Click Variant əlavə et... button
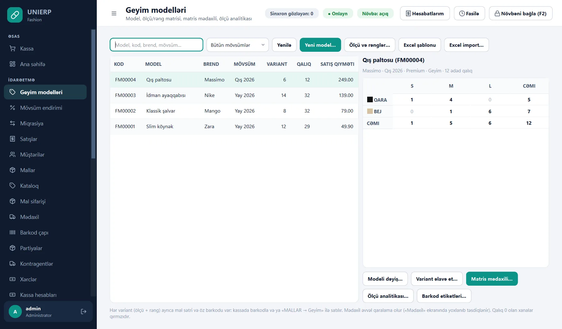Image resolution: width=562 pixels, height=329 pixels. (x=437, y=279)
